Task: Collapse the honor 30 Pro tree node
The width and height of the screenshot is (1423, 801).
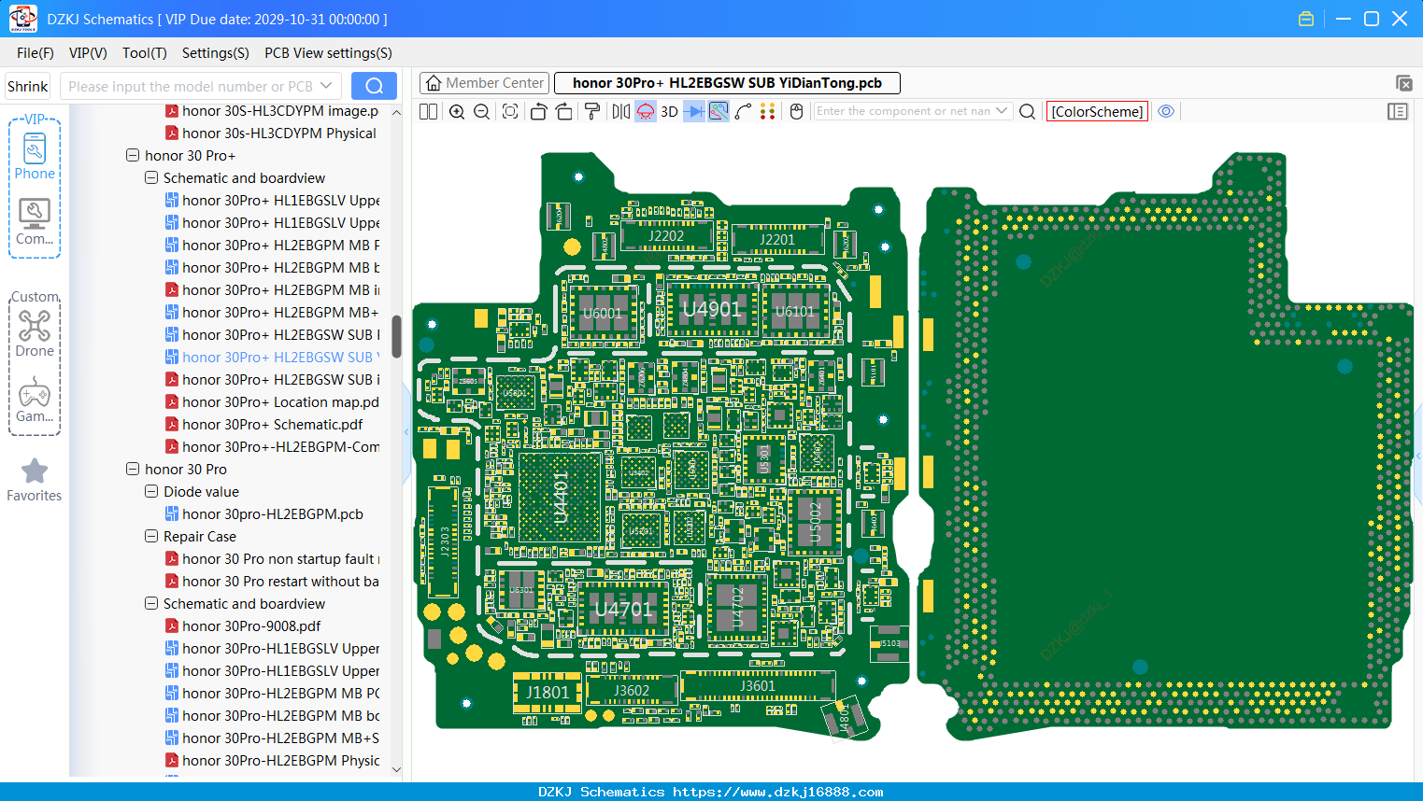Action: [133, 469]
